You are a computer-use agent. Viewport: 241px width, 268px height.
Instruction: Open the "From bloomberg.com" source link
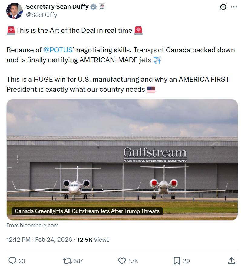[x=32, y=225]
